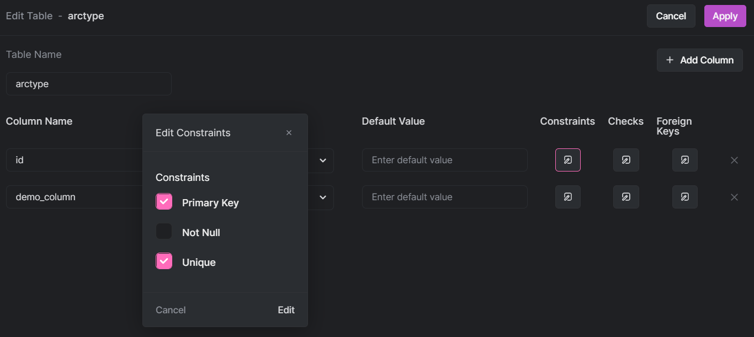This screenshot has height=337, width=754.
Task: Enable the Not Null constraint
Action: pyautogui.click(x=164, y=232)
